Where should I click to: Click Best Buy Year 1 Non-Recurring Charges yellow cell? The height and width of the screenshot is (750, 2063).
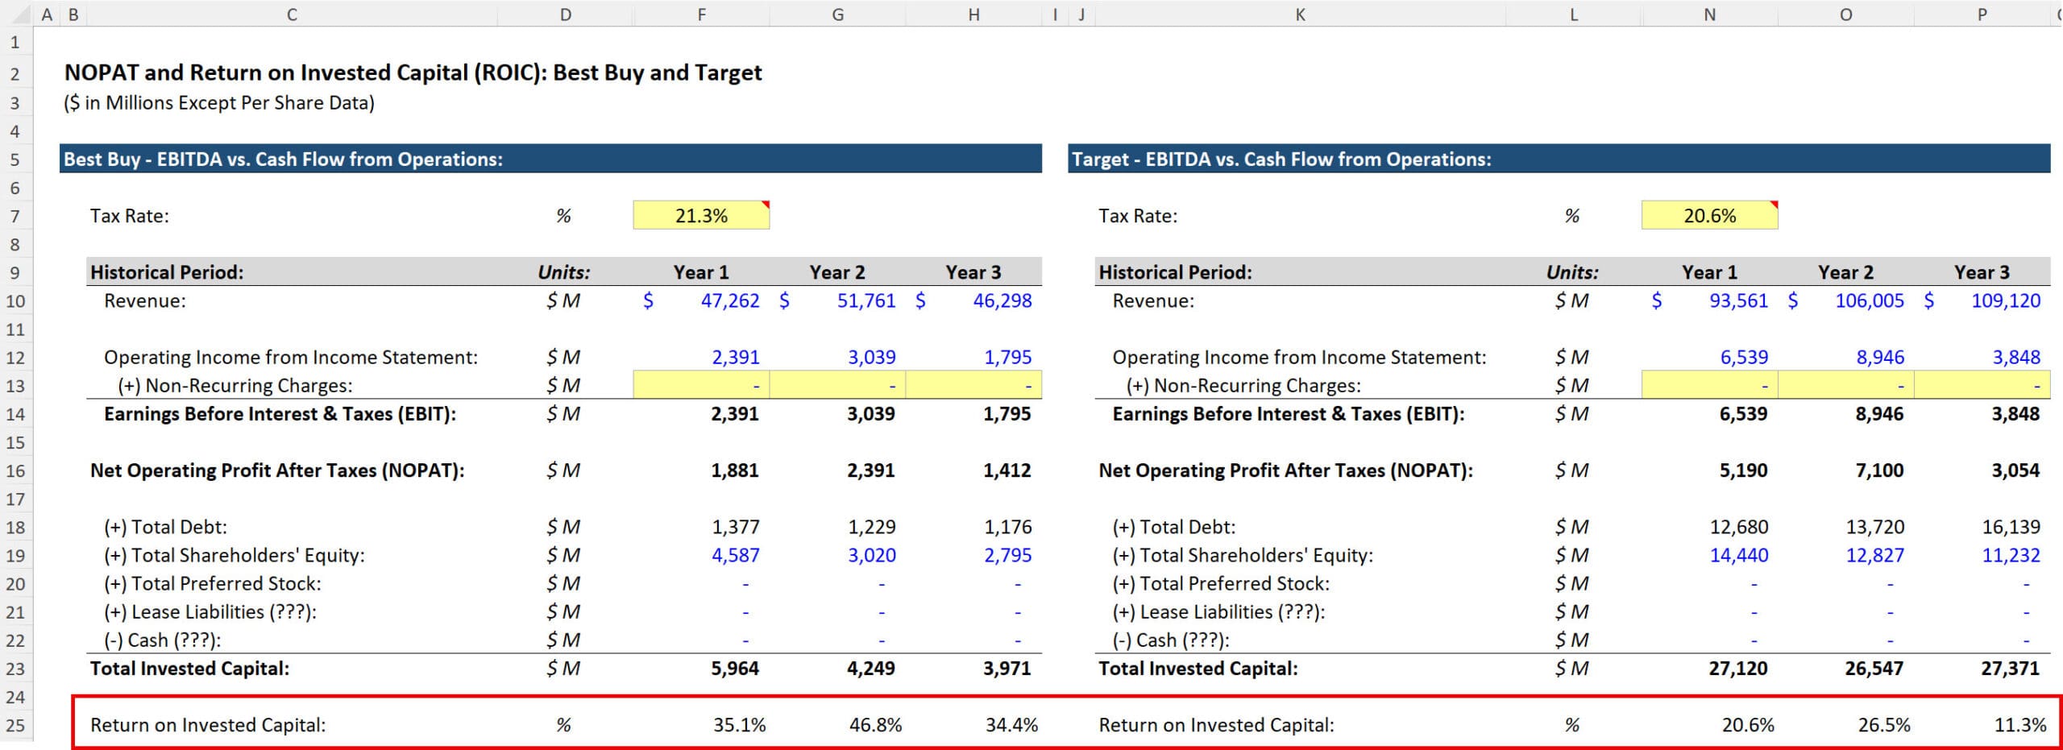pos(700,385)
